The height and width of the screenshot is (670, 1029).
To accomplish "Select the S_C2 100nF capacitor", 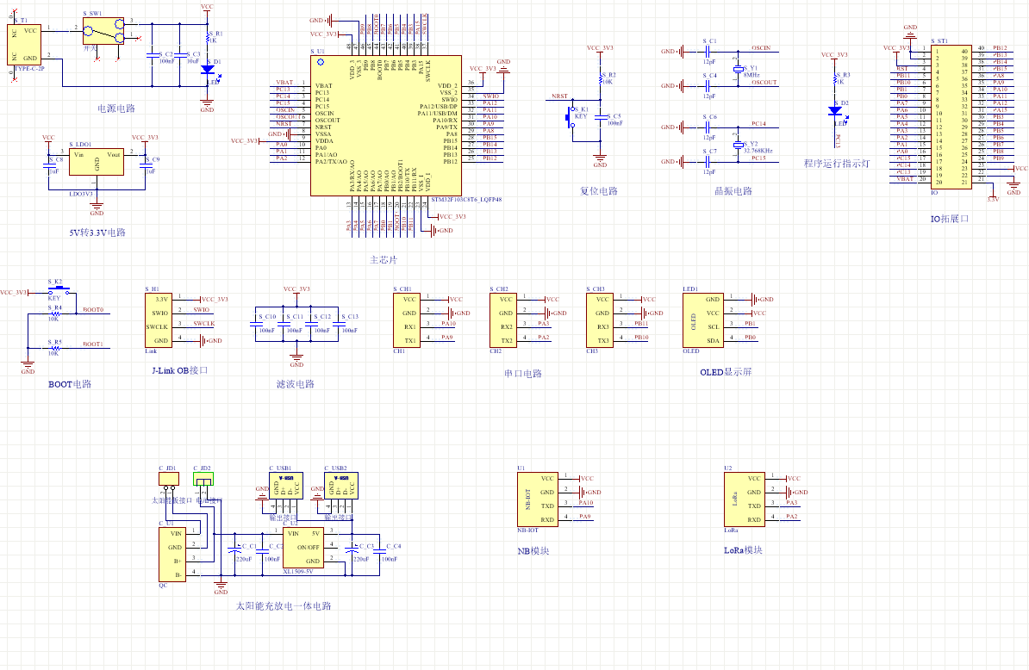I will tap(152, 55).
